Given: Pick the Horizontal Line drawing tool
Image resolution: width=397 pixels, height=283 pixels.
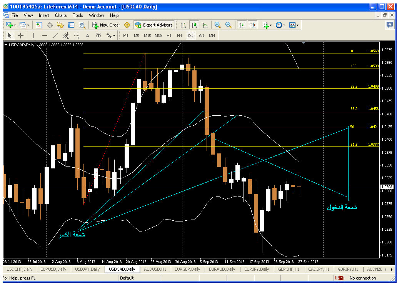Looking at the screenshot, I should [x=45, y=35].
